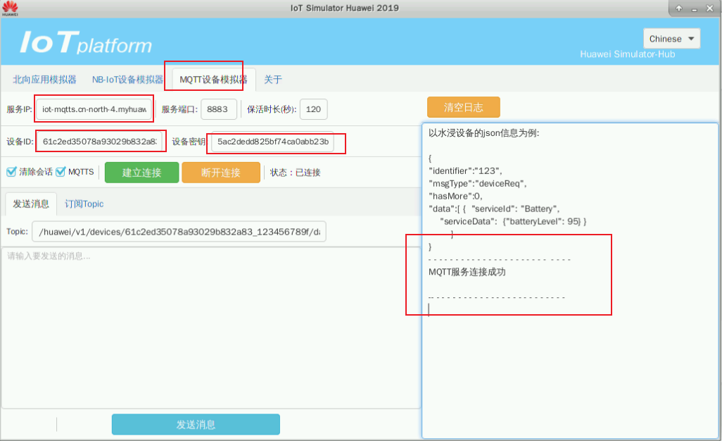Click the Huawei logo icon in title bar
This screenshot has height=441, width=722.
[10, 8]
